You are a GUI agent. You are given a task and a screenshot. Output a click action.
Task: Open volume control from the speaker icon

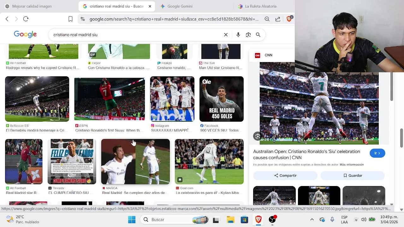click(364, 219)
